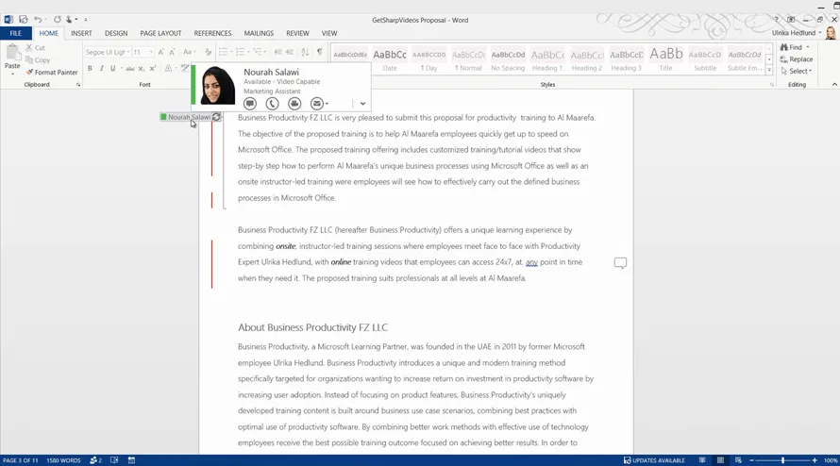Send email to Nourah Salawi
The image size is (840, 466).
317,104
